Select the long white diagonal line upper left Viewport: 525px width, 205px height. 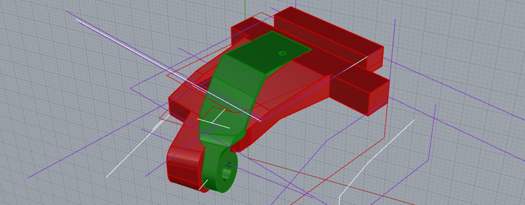167,69
